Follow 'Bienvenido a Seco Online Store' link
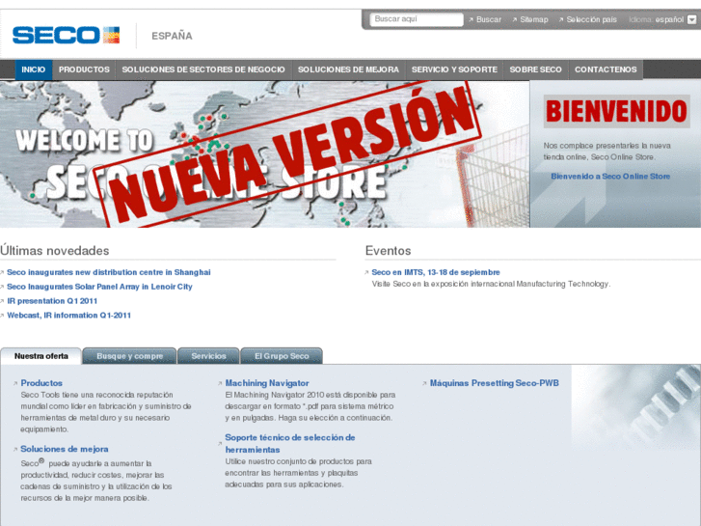This screenshot has height=526, width=701. [x=610, y=177]
